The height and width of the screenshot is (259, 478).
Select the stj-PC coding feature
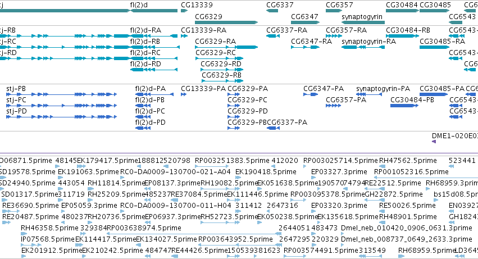tap(62, 106)
